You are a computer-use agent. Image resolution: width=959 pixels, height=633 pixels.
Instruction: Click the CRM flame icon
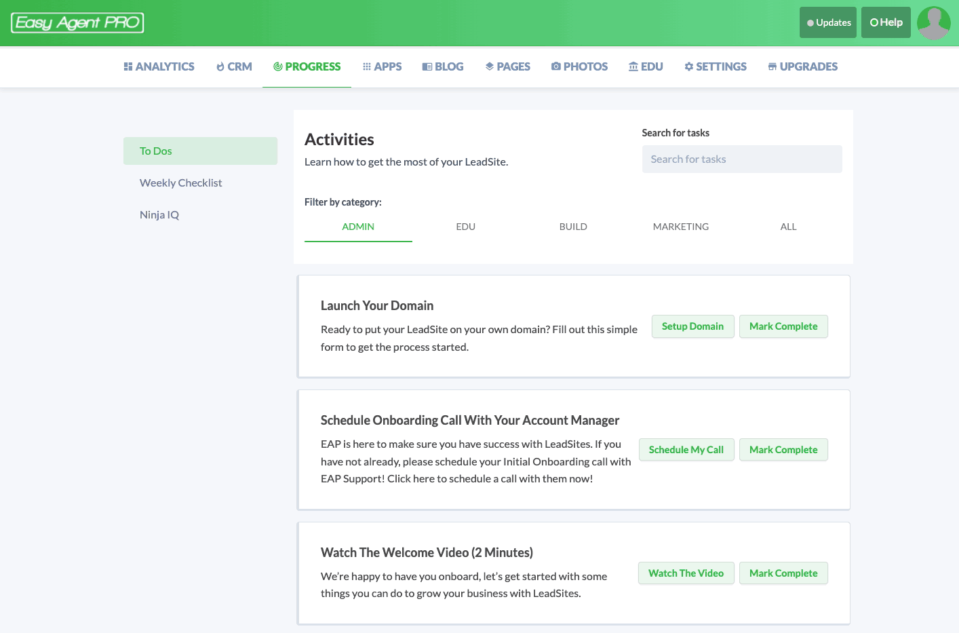coord(220,66)
